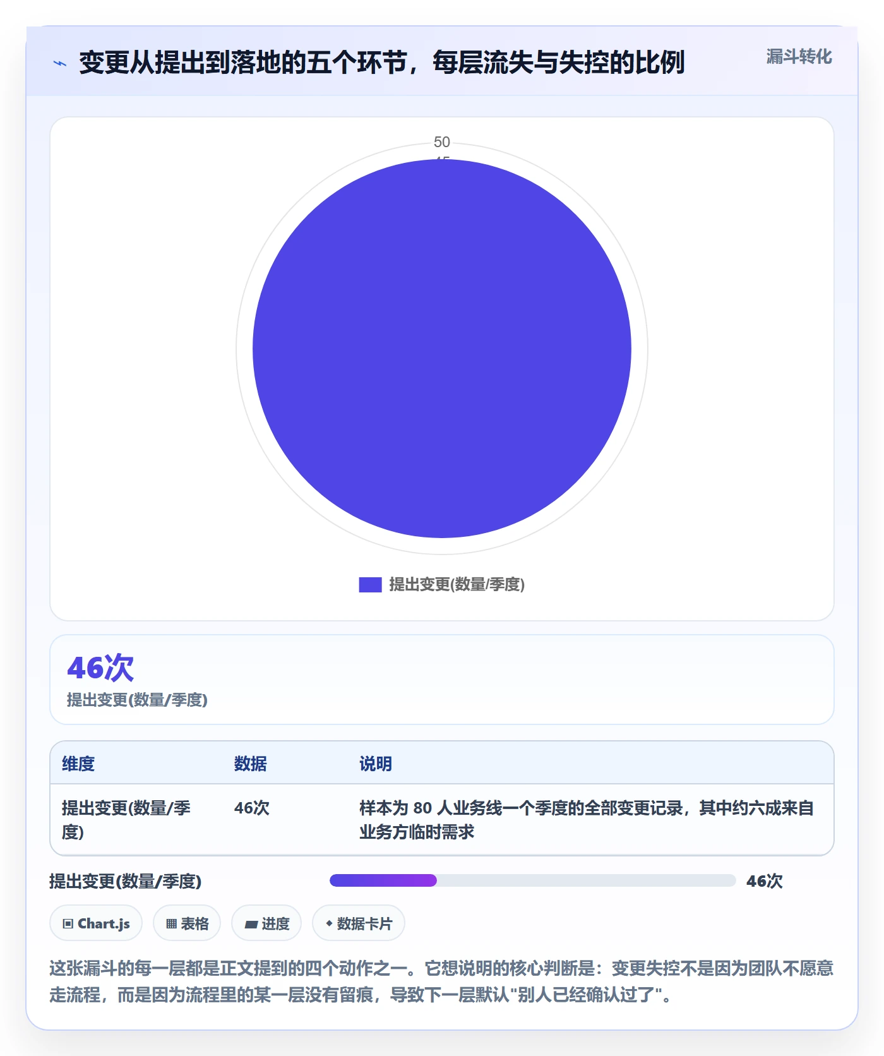Click the 数据卡片 tag chip
The width and height of the screenshot is (884, 1056).
pyautogui.click(x=359, y=923)
